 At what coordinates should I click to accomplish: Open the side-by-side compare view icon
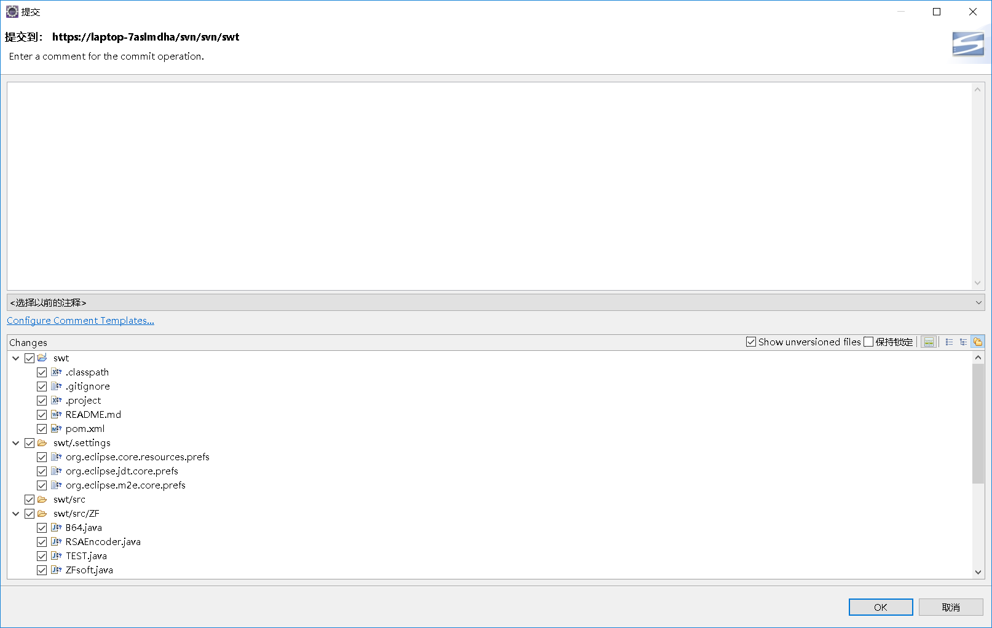pos(928,342)
